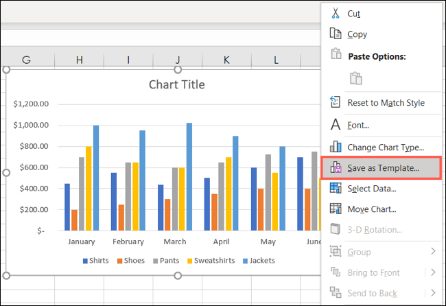This screenshot has height=306, width=446.
Task: Click the paste clipboard button under Paste Options
Action: point(356,78)
